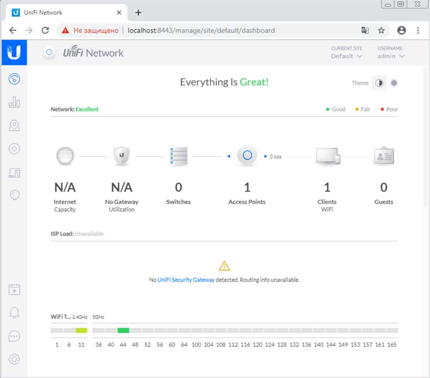Close the UniFi Network tab
The height and width of the screenshot is (378, 430).
point(119,12)
